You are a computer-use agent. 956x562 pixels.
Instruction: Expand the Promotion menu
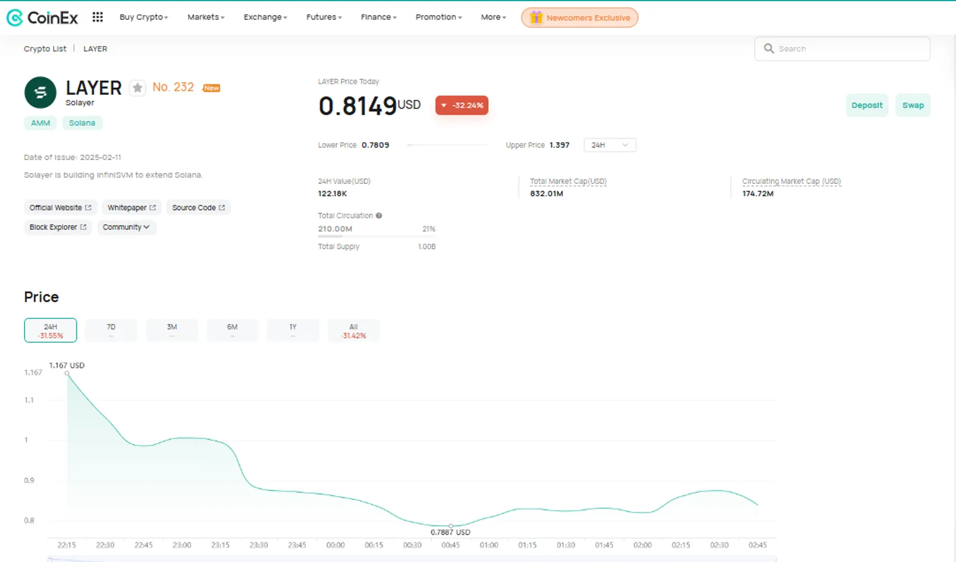pyautogui.click(x=439, y=17)
